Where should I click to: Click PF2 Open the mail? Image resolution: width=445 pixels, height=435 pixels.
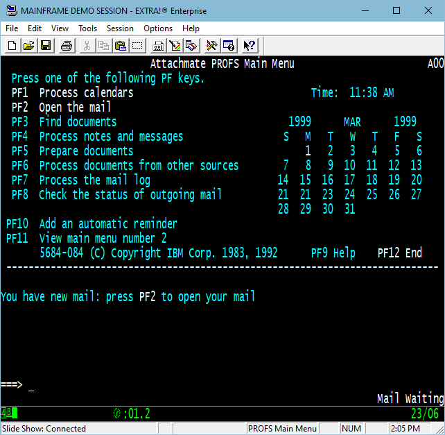61,107
